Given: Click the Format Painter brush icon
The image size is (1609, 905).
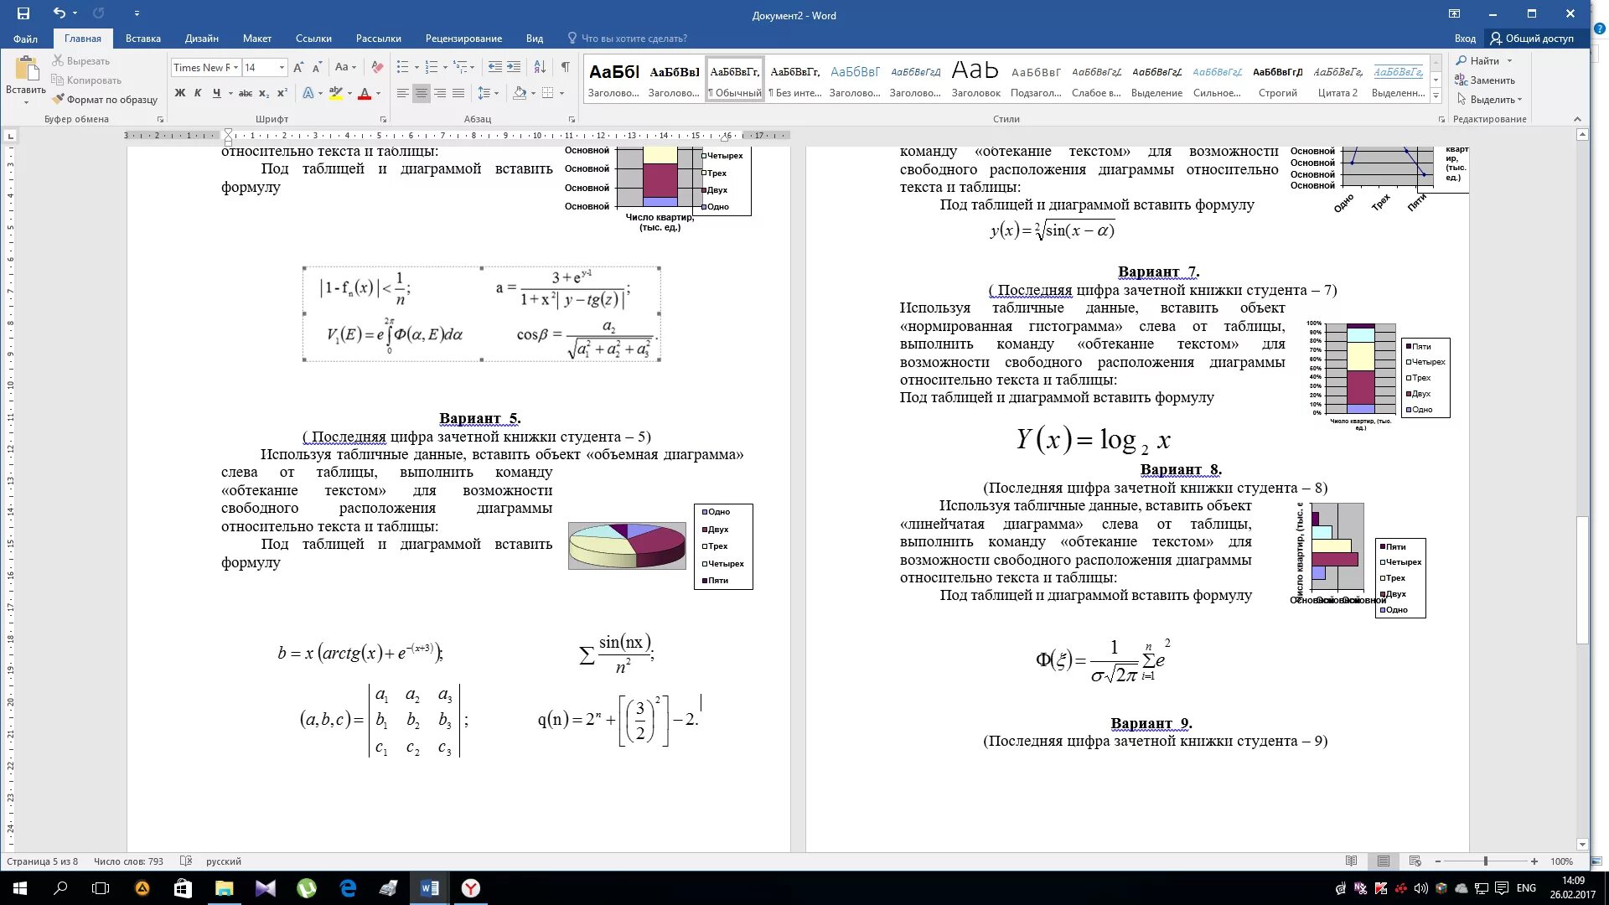Looking at the screenshot, I should (58, 99).
